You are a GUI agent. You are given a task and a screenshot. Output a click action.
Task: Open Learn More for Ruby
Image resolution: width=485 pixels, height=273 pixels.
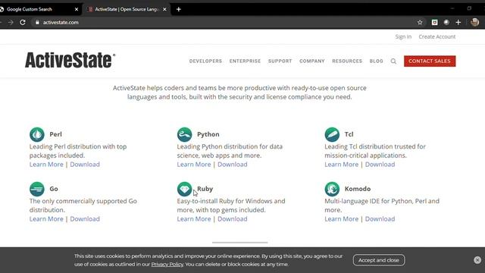pyautogui.click(x=194, y=219)
